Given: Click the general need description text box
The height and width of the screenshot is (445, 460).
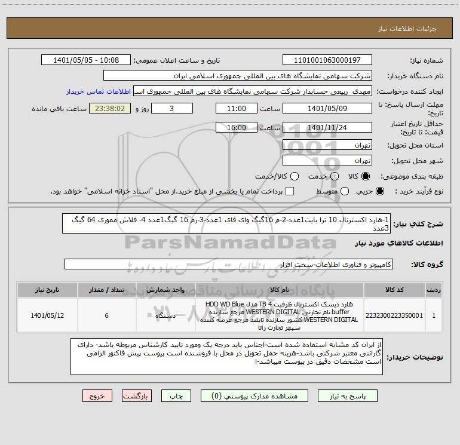Looking at the screenshot, I should (226, 223).
